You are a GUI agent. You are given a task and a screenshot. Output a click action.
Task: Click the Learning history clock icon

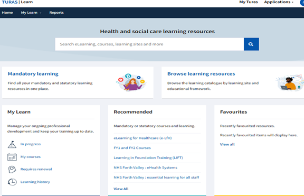pos(12,182)
